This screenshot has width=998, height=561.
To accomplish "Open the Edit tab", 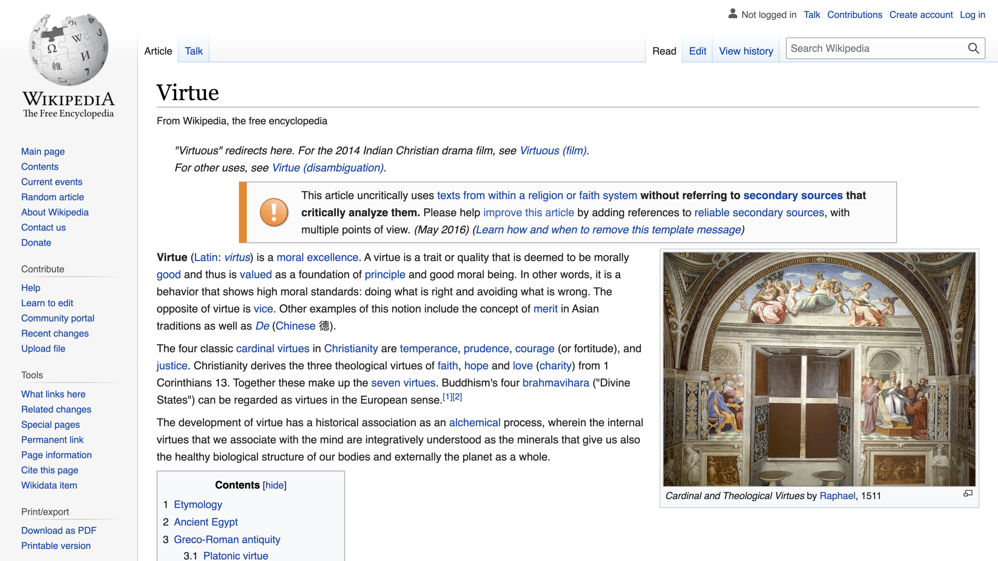I will point(697,51).
